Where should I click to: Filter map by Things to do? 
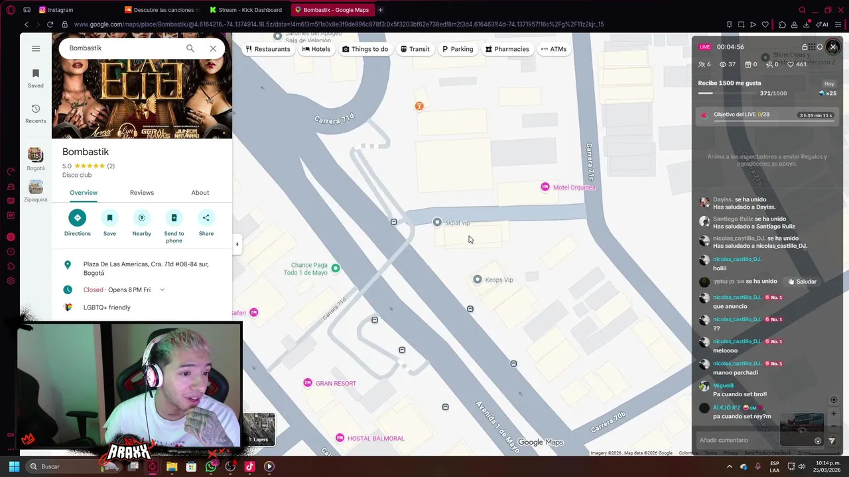point(365,49)
